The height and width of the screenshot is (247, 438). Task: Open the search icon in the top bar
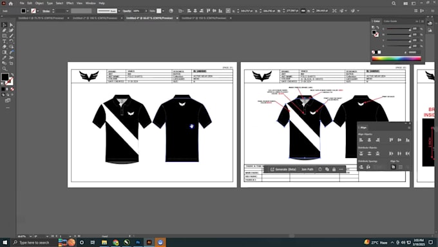coord(394,3)
